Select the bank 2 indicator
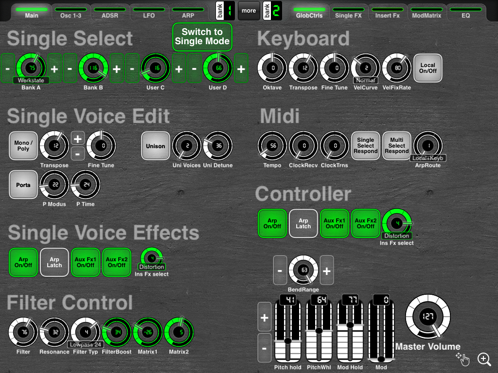 pos(272,11)
